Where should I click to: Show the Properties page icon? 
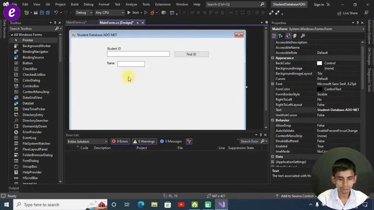click(x=288, y=36)
